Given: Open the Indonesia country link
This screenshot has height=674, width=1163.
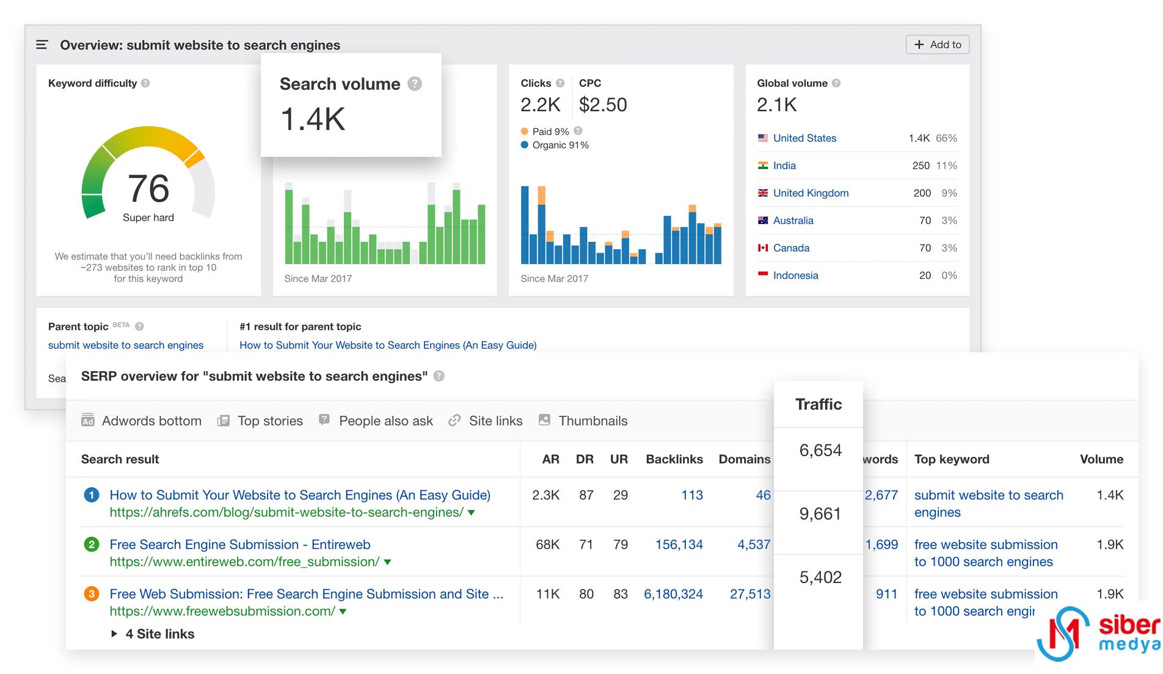Looking at the screenshot, I should 795,275.
